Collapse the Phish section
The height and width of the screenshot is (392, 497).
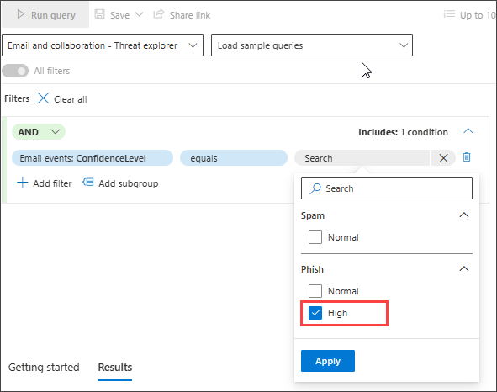tap(464, 268)
